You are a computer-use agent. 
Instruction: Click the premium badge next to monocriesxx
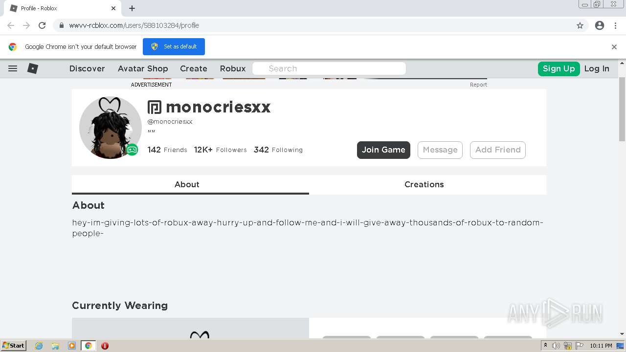click(x=155, y=107)
